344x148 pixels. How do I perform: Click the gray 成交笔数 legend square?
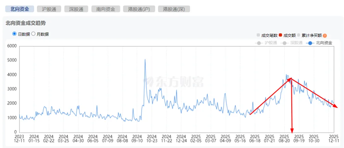(x=258, y=35)
